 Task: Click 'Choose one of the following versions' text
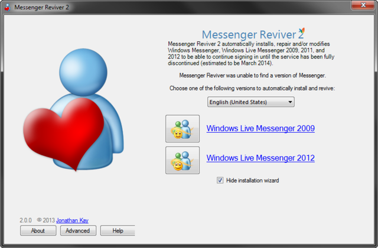[x=252, y=88]
